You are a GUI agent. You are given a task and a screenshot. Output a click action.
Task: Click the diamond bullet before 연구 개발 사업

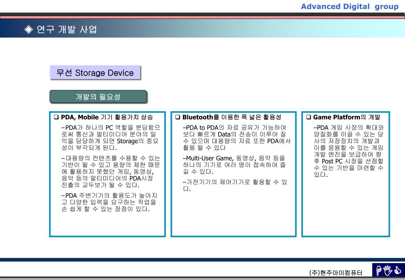[29, 29]
